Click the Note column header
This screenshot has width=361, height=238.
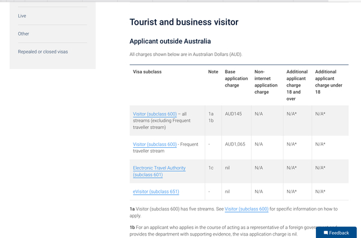(x=213, y=72)
